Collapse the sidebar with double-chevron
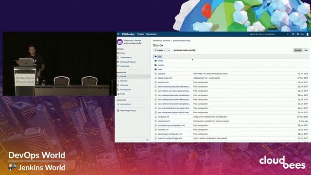Viewport: 311px width, 175px height. click(x=147, y=140)
